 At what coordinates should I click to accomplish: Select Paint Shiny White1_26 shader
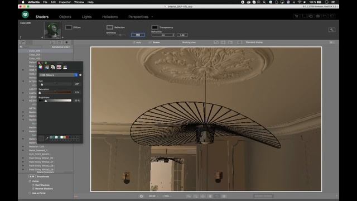coord(41,158)
